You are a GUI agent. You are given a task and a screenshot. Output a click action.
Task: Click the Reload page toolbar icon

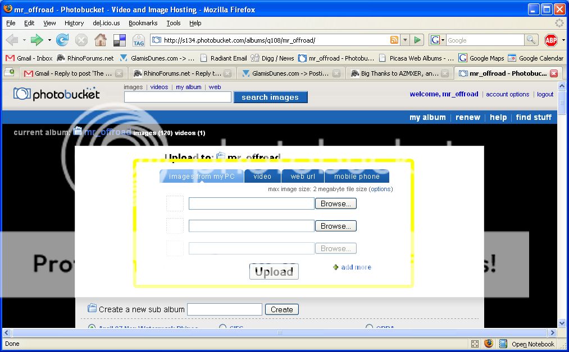[x=62, y=40]
